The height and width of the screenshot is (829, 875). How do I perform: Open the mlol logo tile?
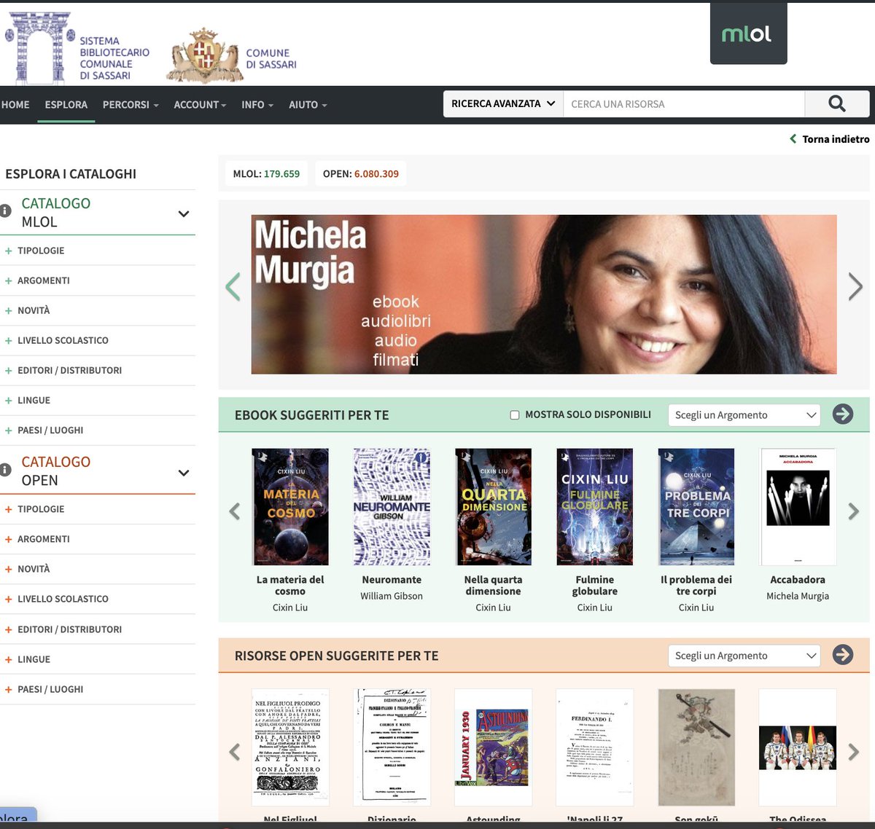748,34
